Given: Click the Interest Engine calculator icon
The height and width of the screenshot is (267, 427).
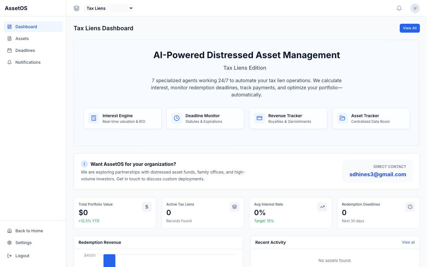Looking at the screenshot, I should [x=94, y=118].
